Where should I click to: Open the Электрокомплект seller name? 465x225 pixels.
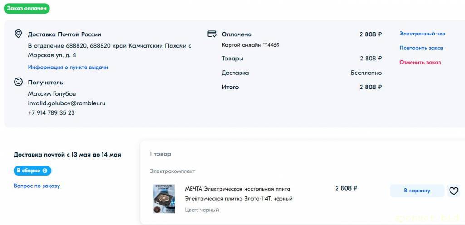coord(172,171)
